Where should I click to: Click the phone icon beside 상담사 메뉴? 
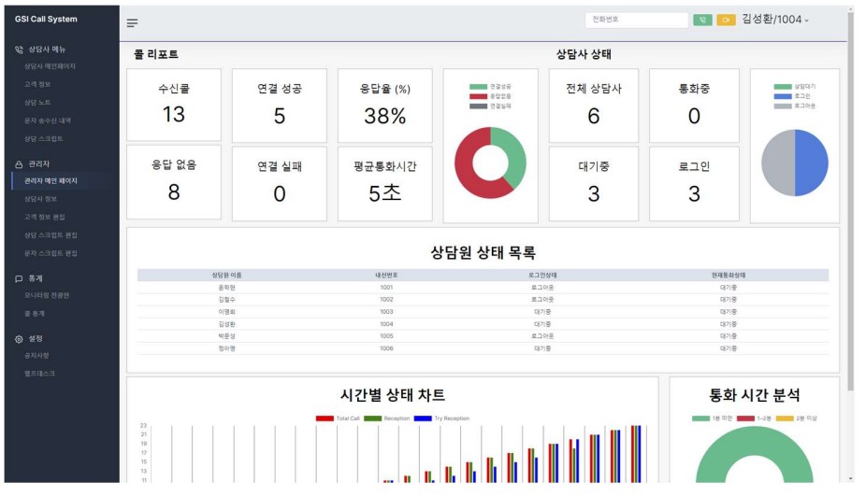[19, 50]
